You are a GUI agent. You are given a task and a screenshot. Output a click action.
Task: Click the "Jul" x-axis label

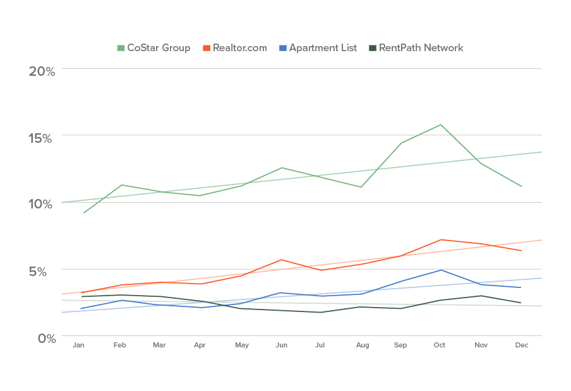pos(320,345)
